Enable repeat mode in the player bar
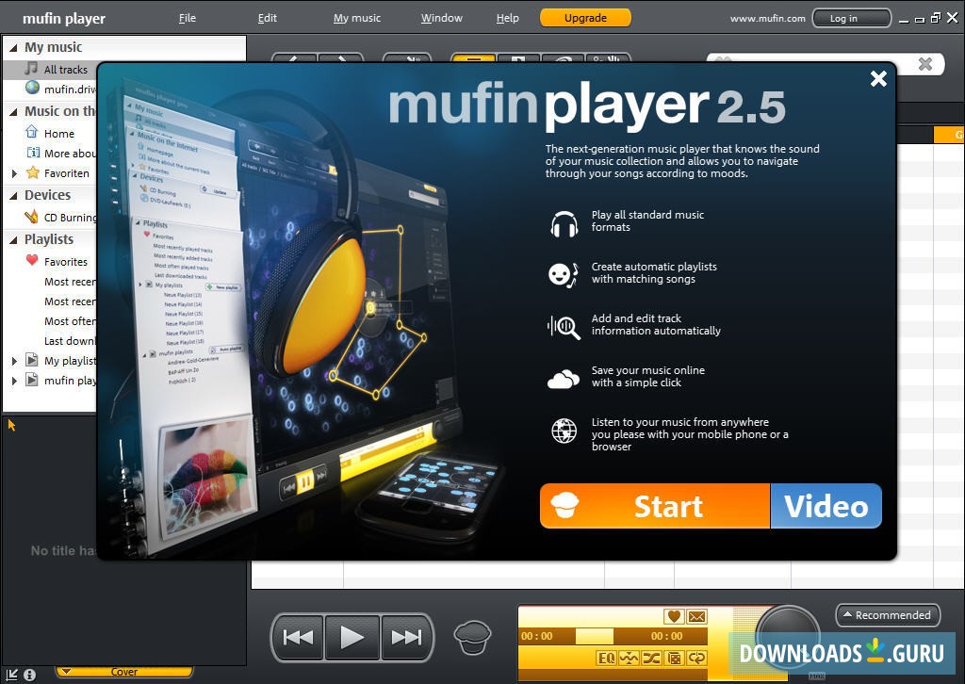 (697, 658)
